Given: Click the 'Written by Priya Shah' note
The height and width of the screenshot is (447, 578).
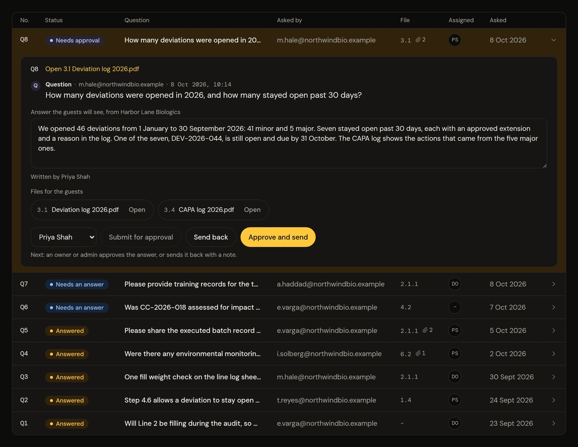Looking at the screenshot, I should tap(60, 177).
